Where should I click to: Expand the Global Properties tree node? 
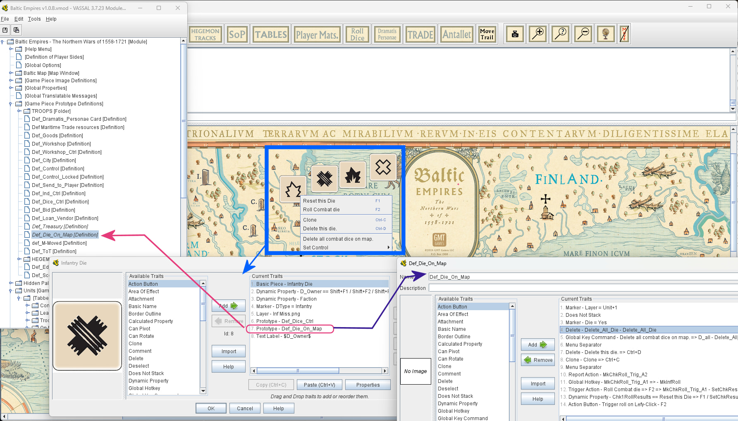point(11,88)
